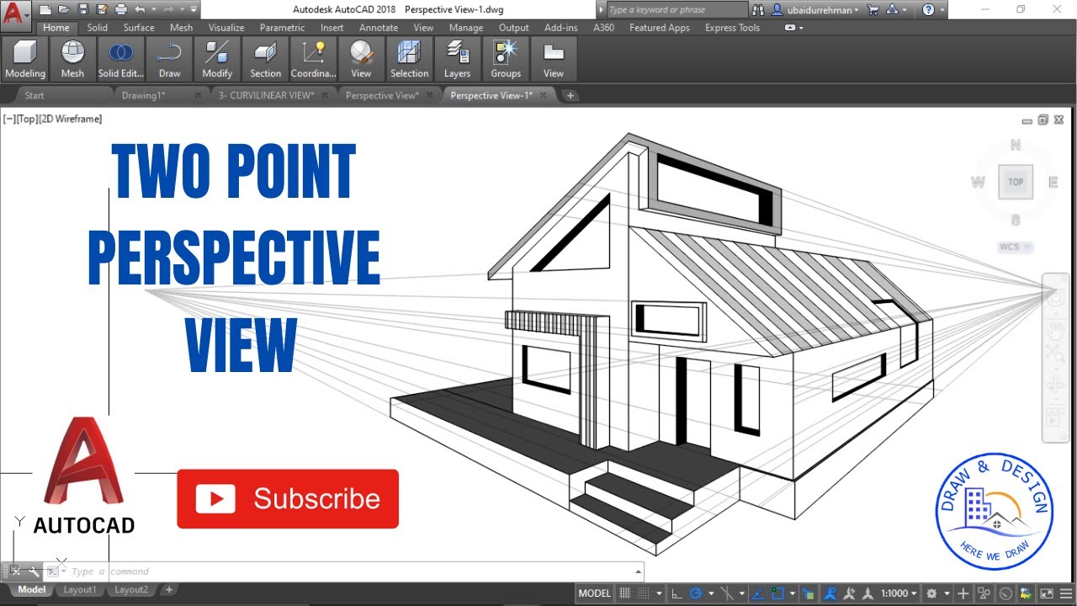Switch to the Layout1 tab

(80, 590)
